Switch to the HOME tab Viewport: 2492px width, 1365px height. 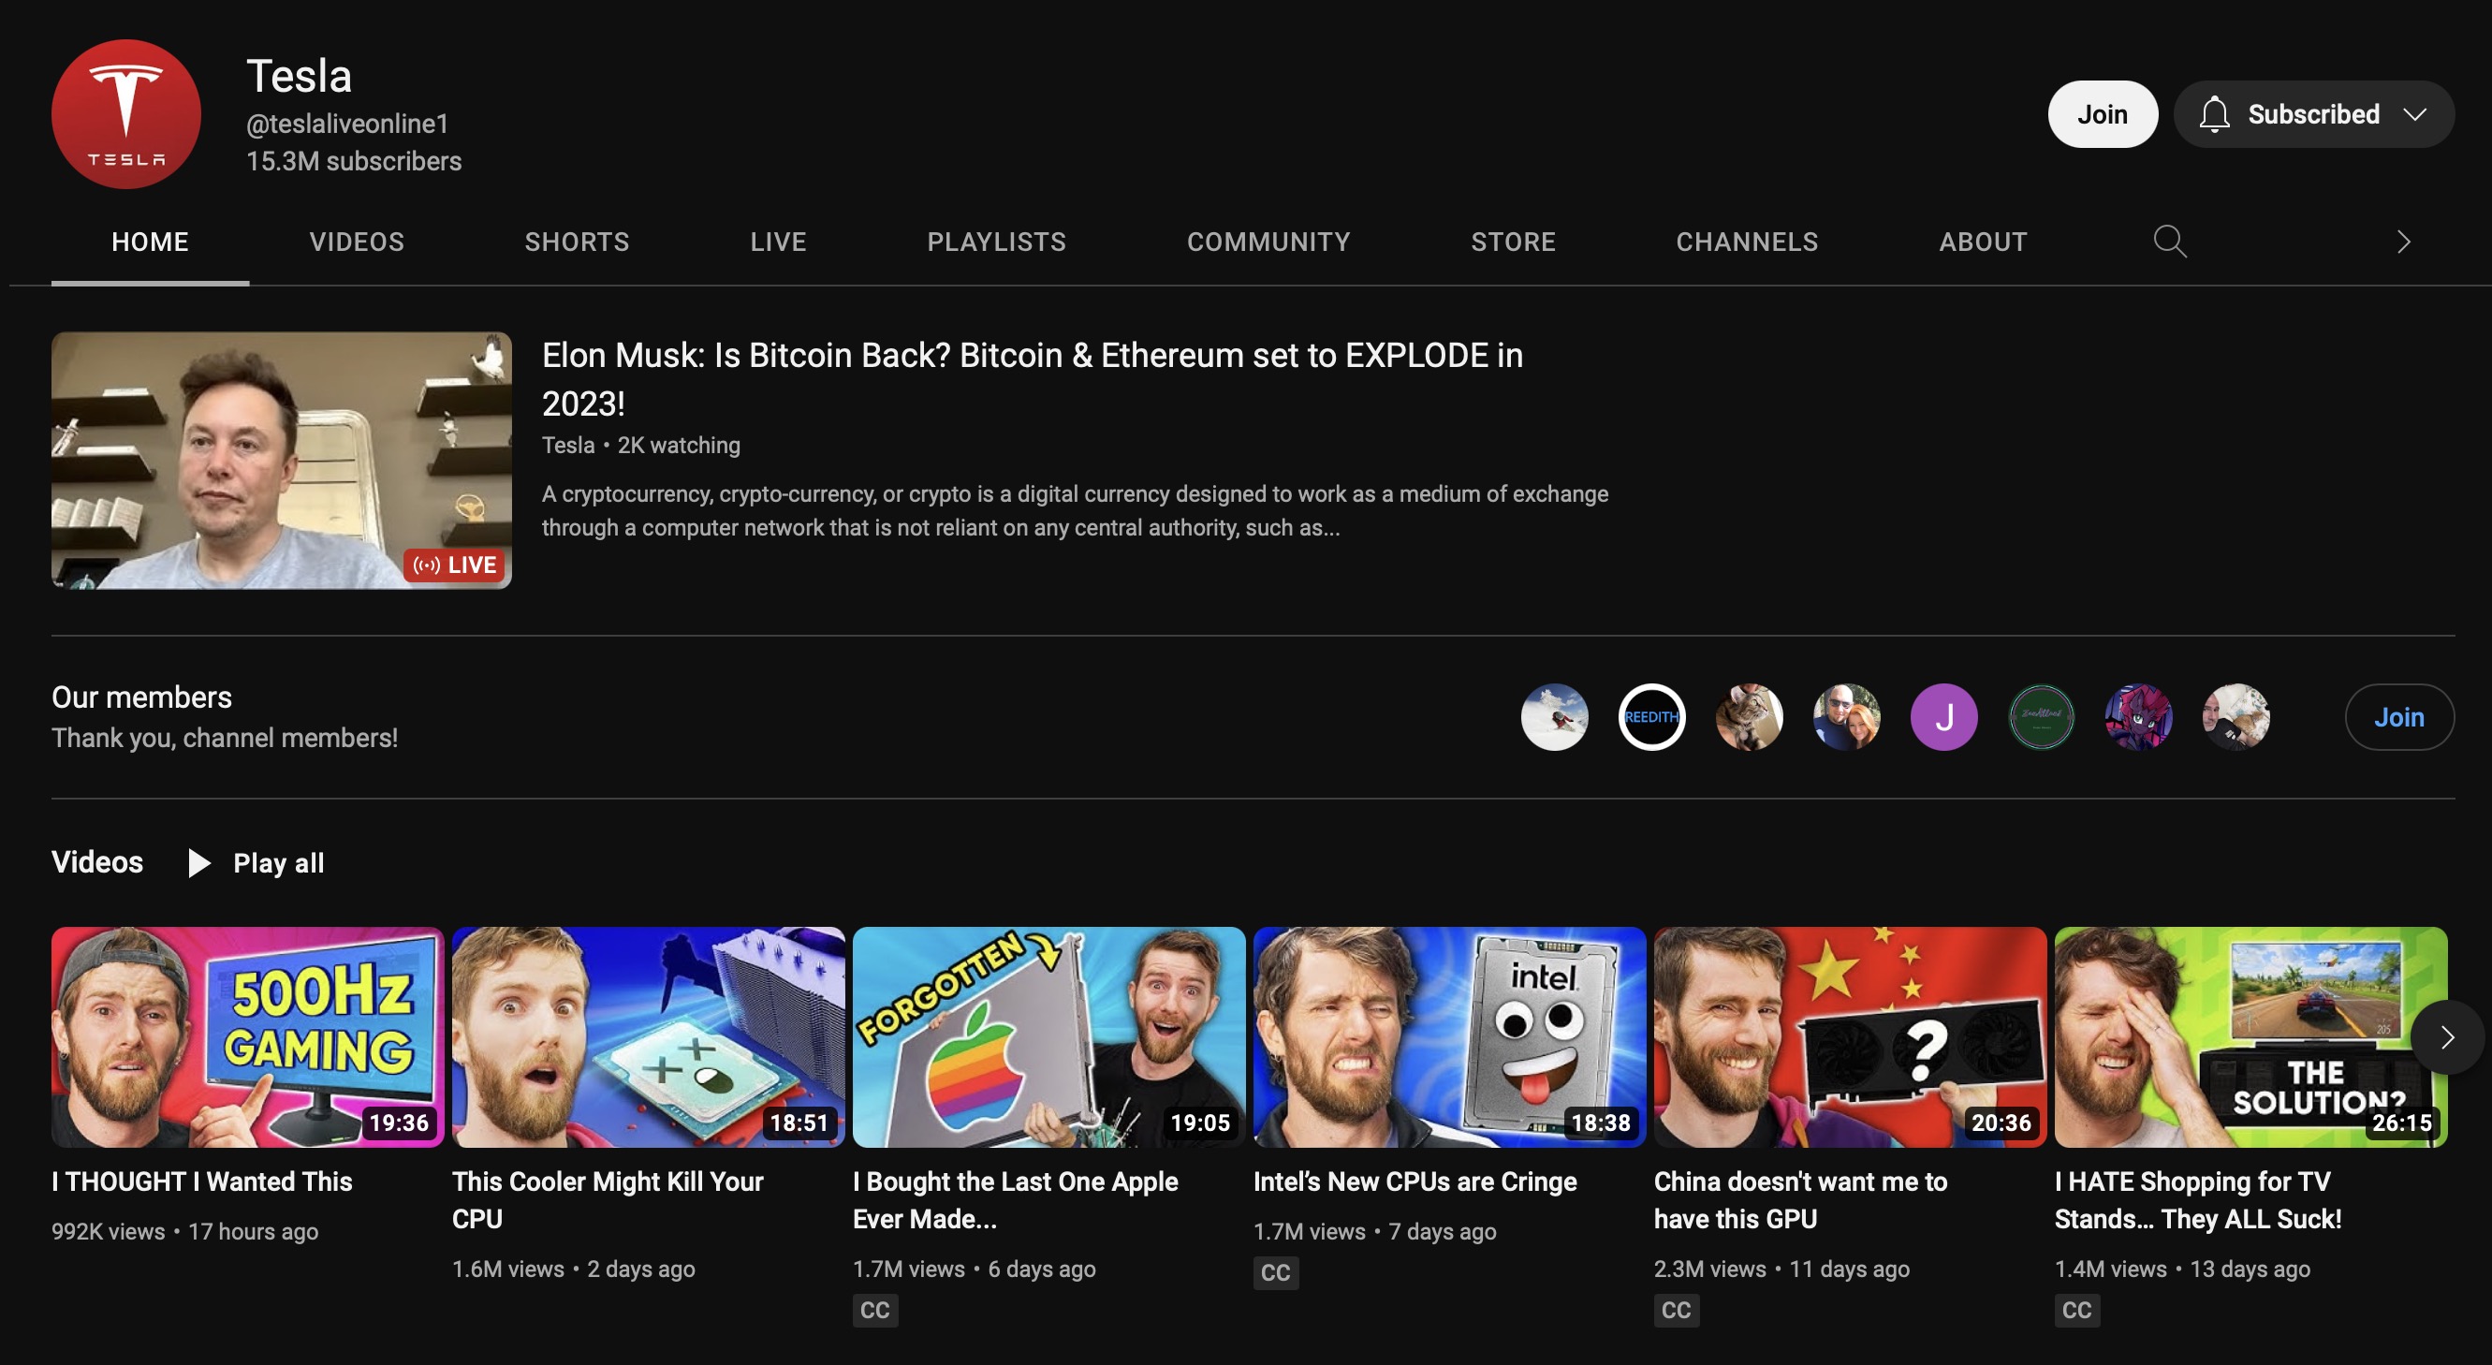[150, 242]
